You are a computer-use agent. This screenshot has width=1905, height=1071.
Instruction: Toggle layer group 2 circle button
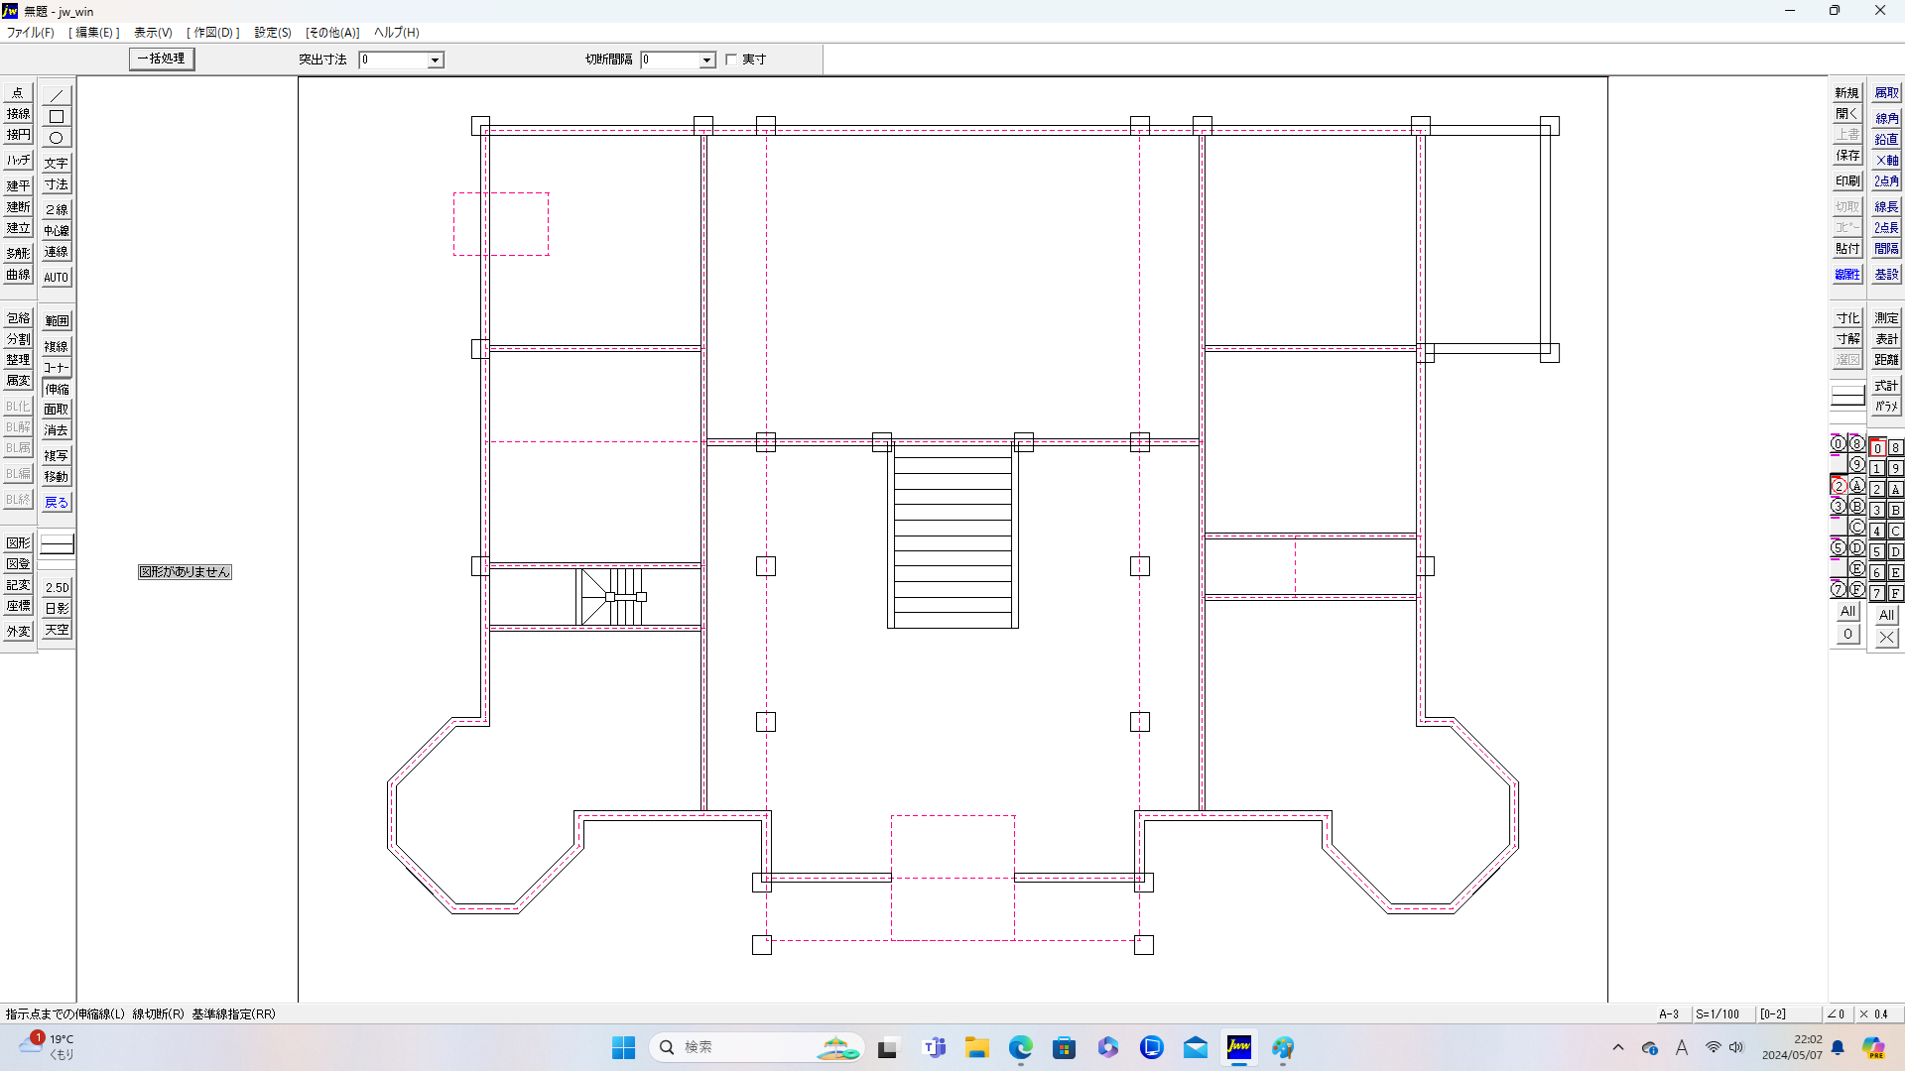pos(1839,486)
